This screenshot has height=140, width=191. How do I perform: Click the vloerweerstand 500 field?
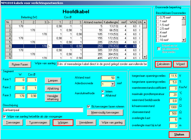[x=173, y=113]
